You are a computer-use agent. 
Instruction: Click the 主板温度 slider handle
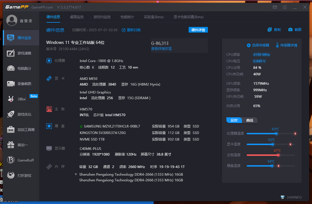tap(278, 155)
